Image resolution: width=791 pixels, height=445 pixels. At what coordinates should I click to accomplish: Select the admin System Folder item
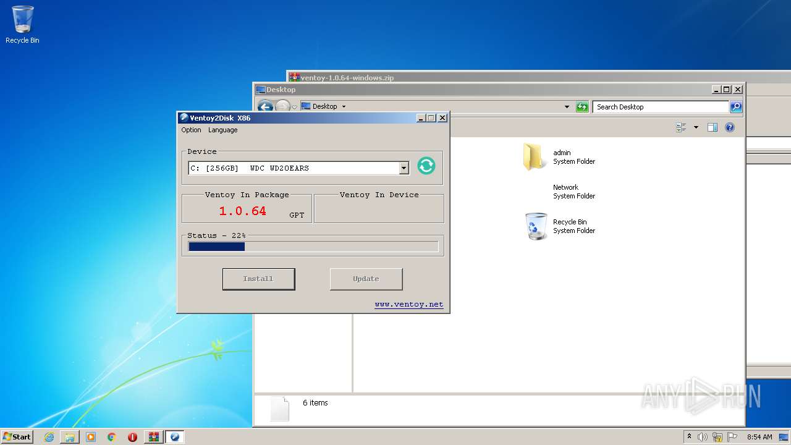tap(559, 157)
